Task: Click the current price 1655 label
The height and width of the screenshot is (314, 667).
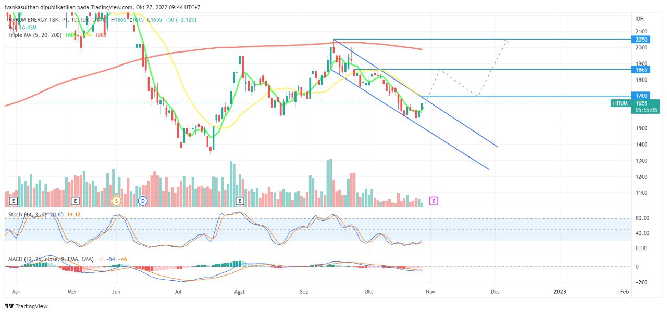Action: [641, 103]
